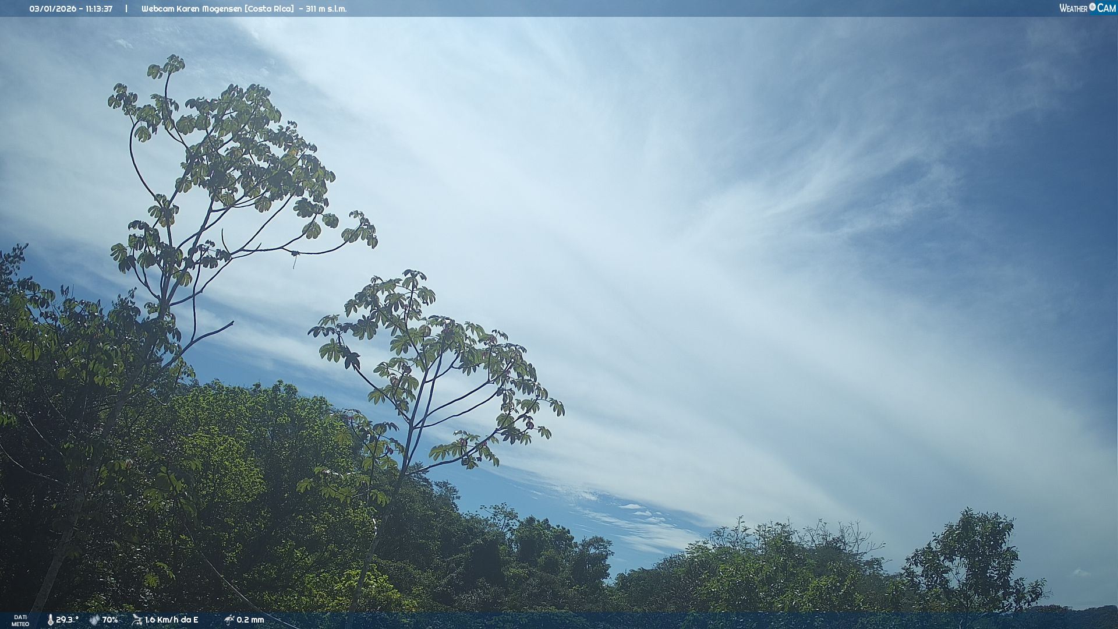The height and width of the screenshot is (629, 1118).
Task: Select the DATI METEO label
Action: pyautogui.click(x=20, y=620)
